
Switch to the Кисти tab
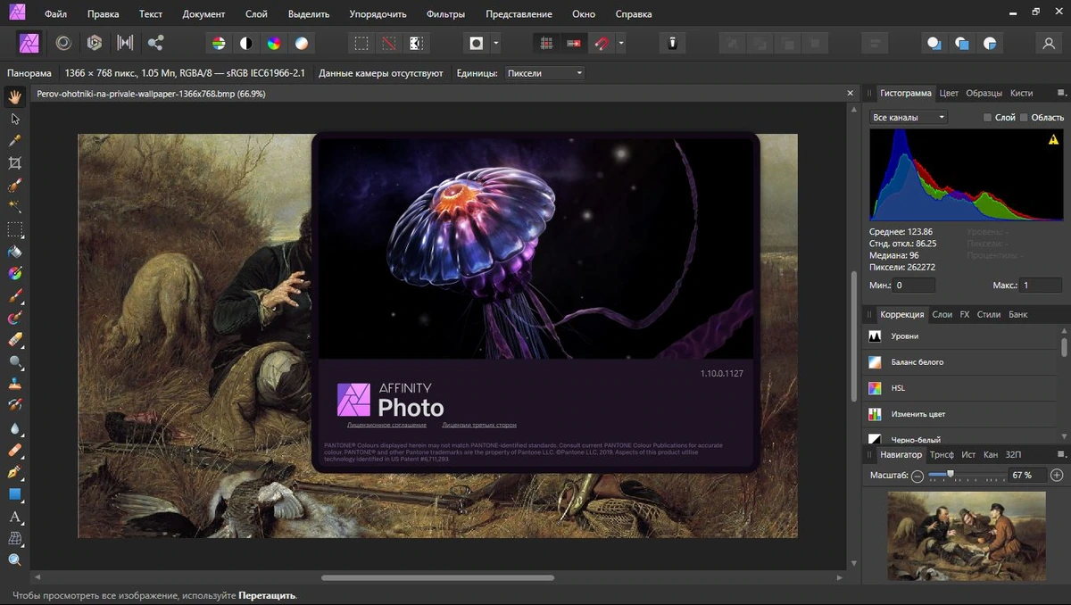click(x=1021, y=93)
